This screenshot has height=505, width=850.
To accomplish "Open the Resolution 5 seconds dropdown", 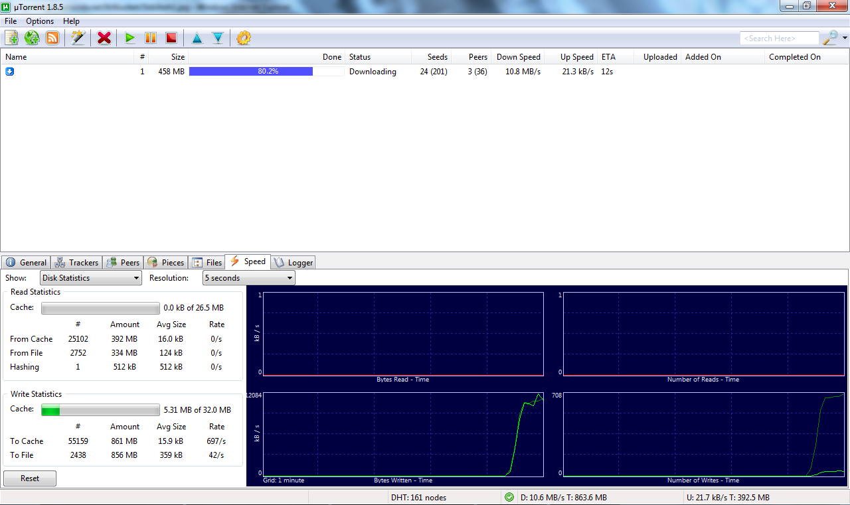I will click(248, 278).
